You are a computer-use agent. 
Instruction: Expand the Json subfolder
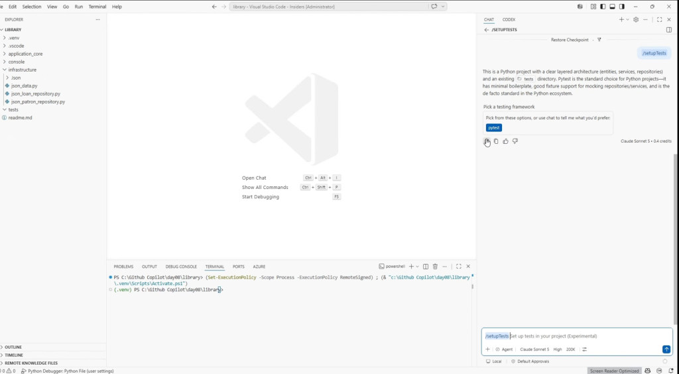click(53, 78)
